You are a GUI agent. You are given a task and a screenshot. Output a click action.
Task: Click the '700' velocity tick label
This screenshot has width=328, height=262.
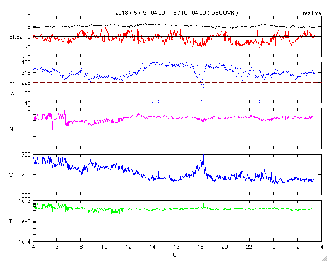pyautogui.click(x=27, y=155)
